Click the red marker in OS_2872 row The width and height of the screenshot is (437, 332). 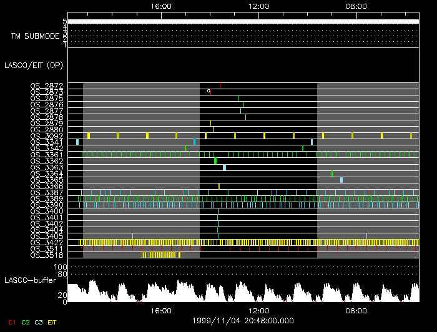[220, 85]
